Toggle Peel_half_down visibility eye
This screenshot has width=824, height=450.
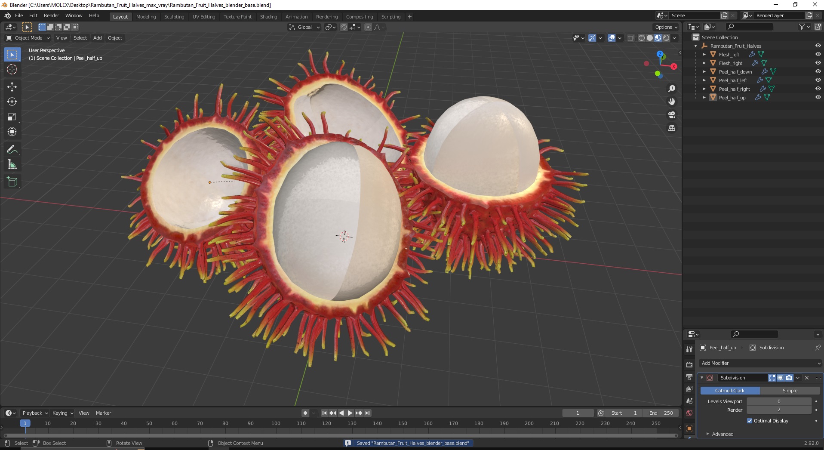click(x=818, y=71)
